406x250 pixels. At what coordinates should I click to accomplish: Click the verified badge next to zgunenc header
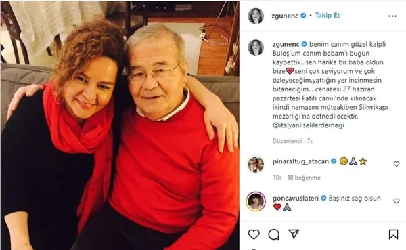[303, 16]
